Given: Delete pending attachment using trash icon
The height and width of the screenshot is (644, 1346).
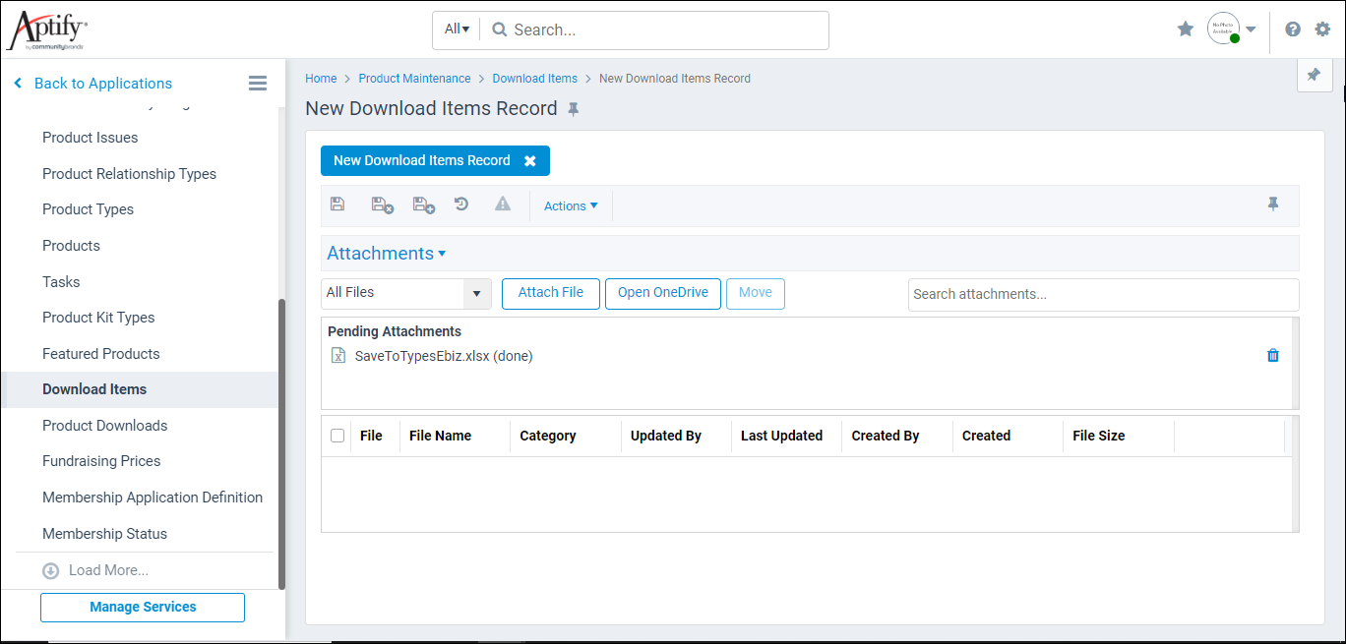Looking at the screenshot, I should 1272,355.
